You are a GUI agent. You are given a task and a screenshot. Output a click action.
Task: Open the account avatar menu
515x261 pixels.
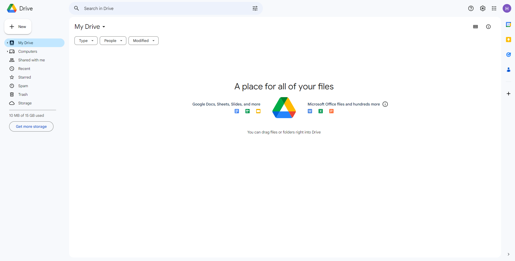(507, 8)
